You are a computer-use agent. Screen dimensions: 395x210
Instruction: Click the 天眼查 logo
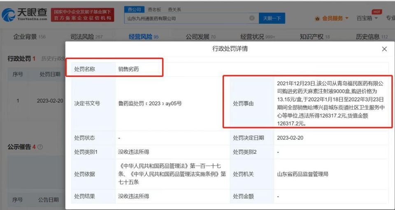point(24,14)
